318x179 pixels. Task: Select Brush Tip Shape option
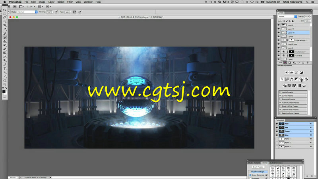pos(258,172)
